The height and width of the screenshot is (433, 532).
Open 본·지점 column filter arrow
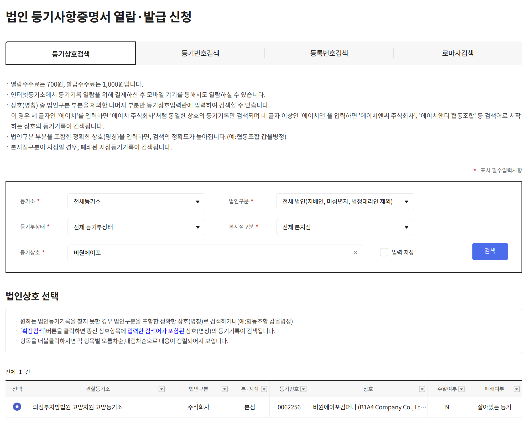264,389
